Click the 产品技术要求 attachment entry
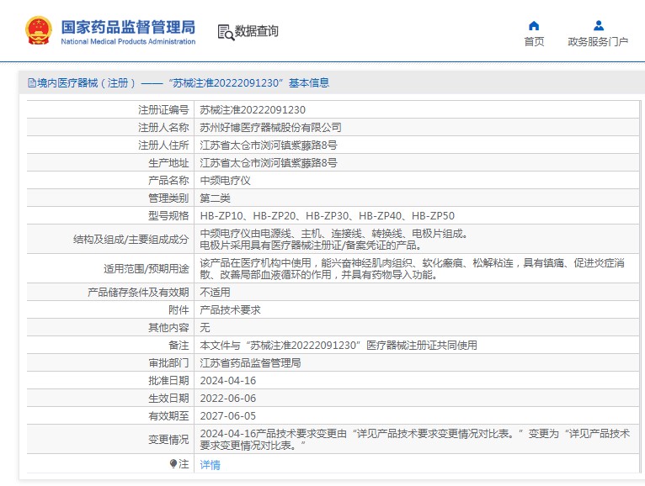 (x=230, y=310)
